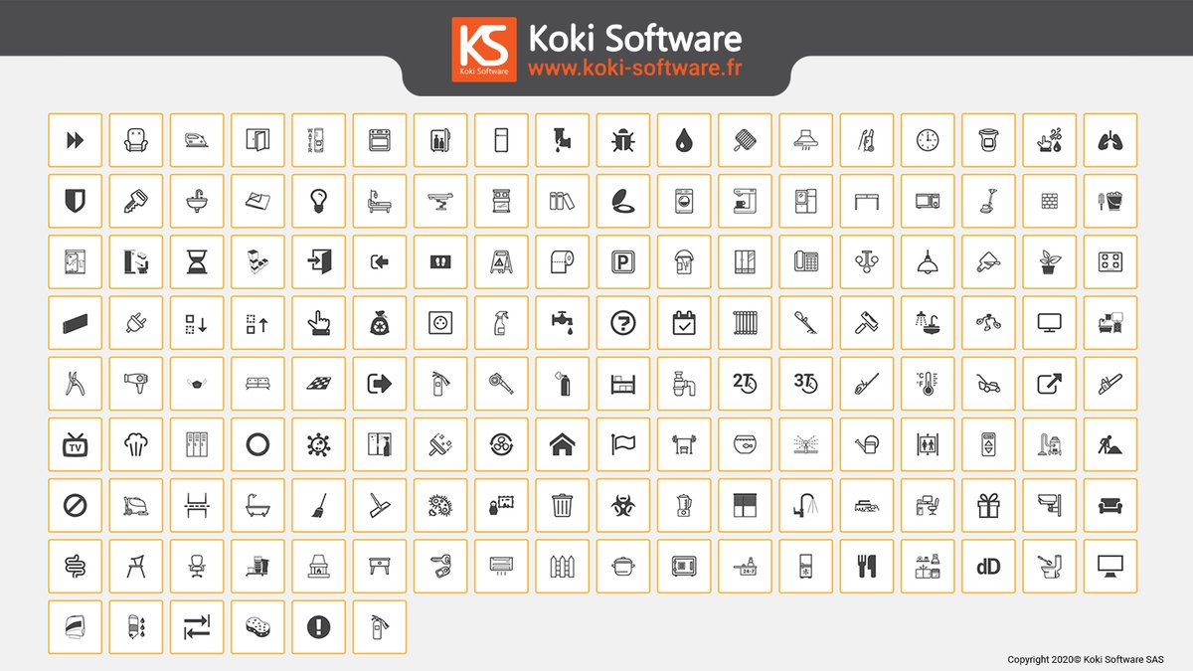Click the orange KS Koki Software logo
Viewport: 1193px width, 671px height.
[x=484, y=49]
